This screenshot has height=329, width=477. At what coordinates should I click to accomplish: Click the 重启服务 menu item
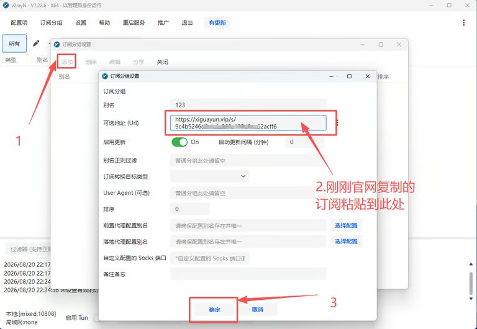[134, 22]
